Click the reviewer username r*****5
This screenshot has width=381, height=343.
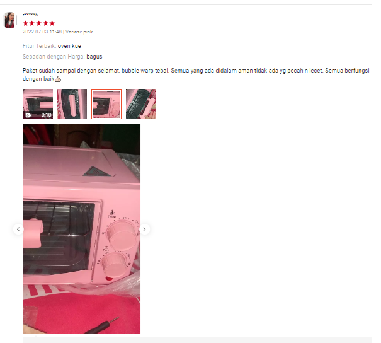pos(30,15)
